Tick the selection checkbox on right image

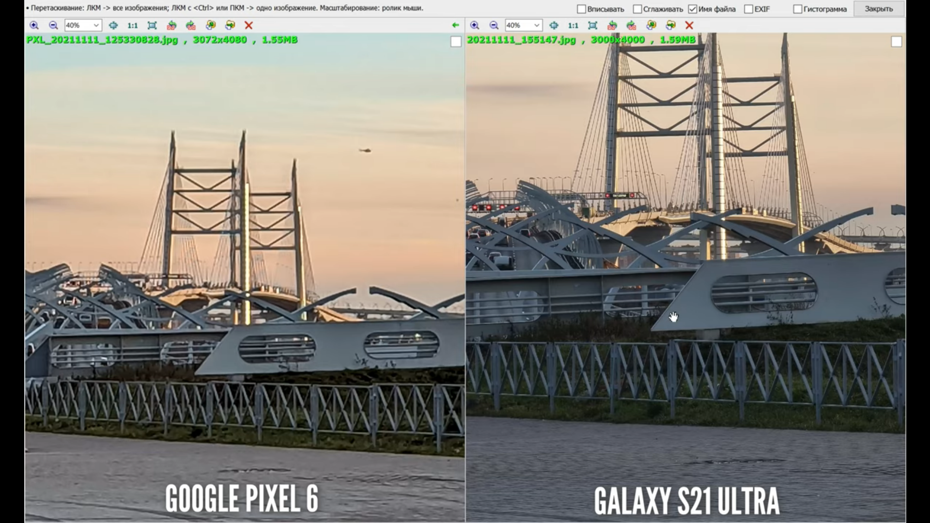(897, 42)
